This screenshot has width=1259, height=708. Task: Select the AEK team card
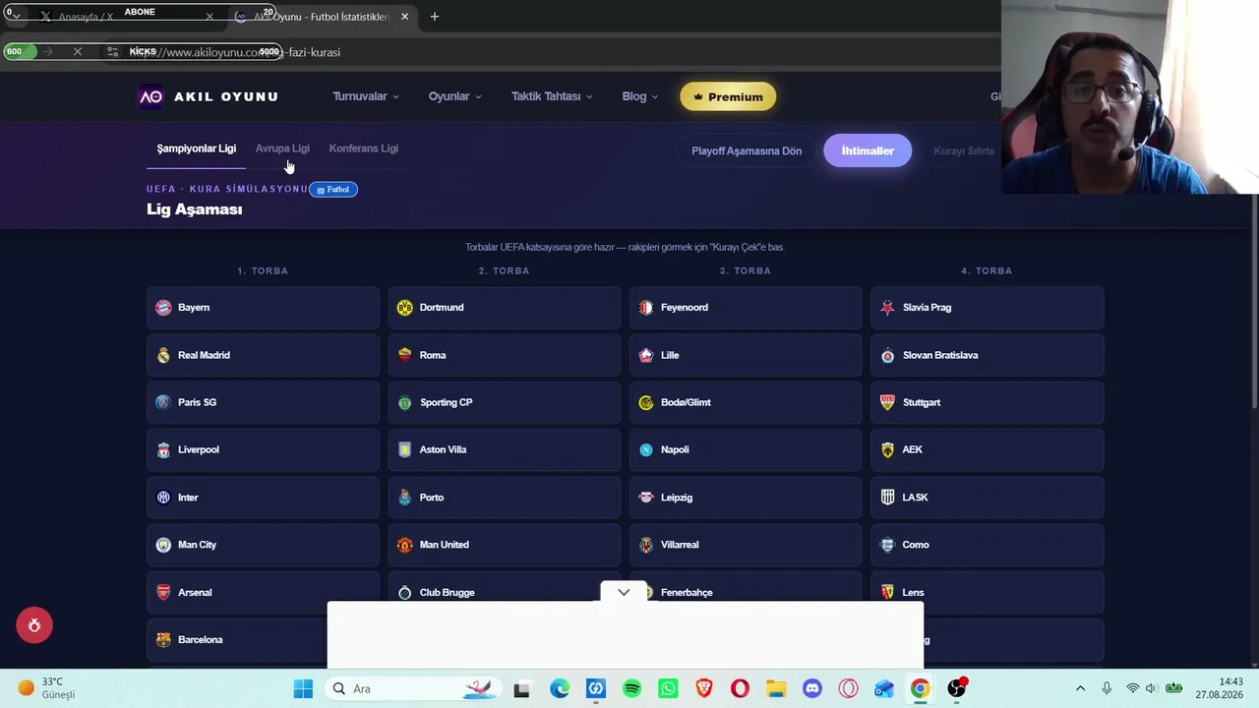click(988, 449)
